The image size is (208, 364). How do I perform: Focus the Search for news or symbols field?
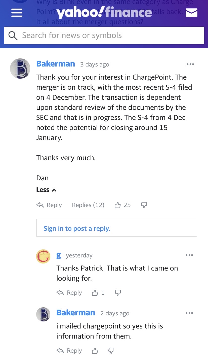click(104, 36)
